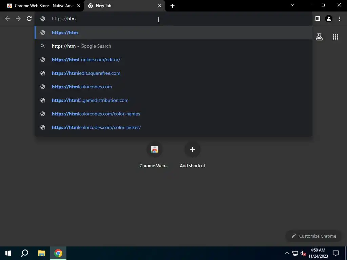347x260 pixels.
Task: Click the browser back arrow
Action: tap(7, 19)
